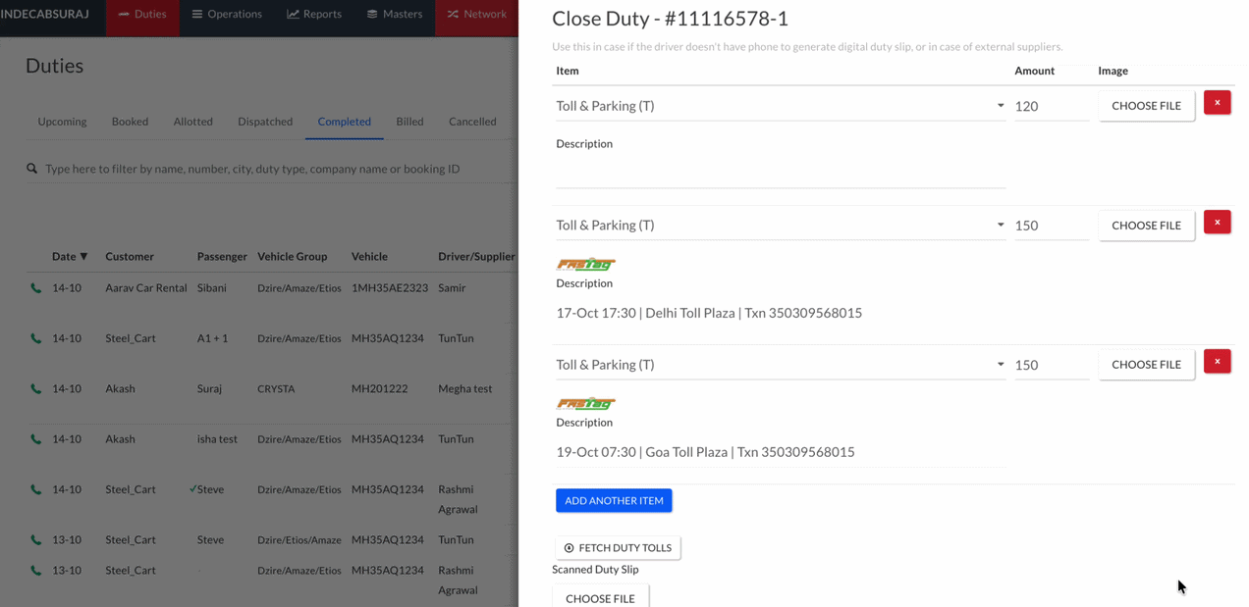The width and height of the screenshot is (1249, 607).
Task: Switch to the Booked duties tab
Action: coord(130,122)
